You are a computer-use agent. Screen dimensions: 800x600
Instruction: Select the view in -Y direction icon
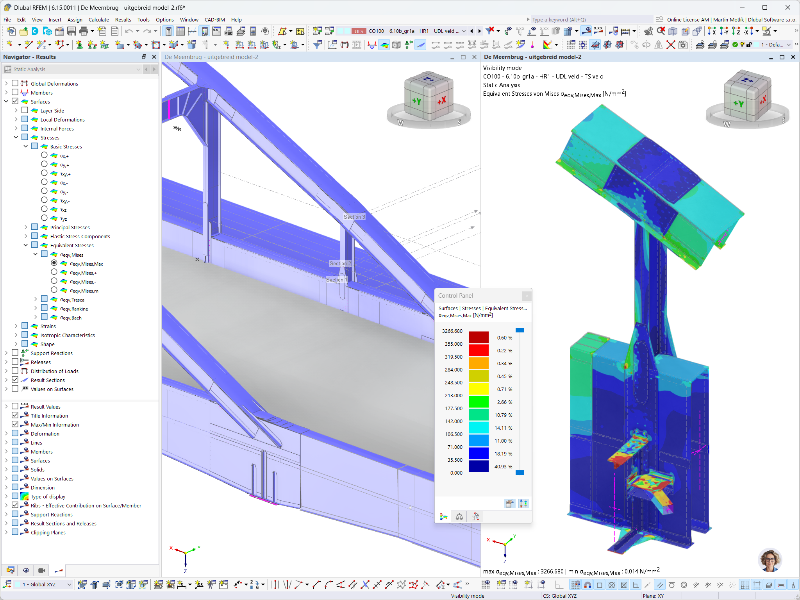point(724,31)
